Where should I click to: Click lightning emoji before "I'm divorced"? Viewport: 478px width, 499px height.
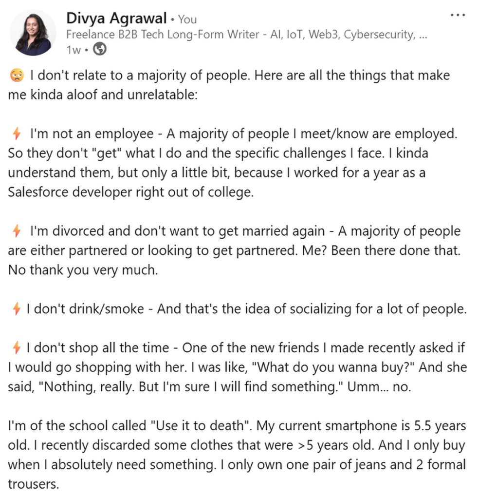(16, 231)
